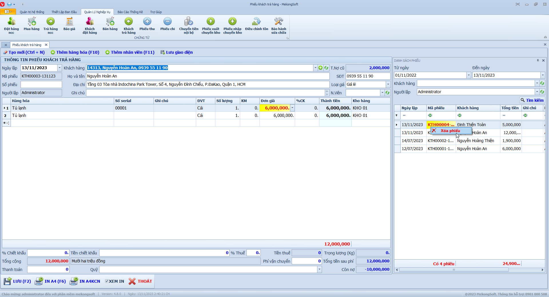Open the Đặt hàng ncc ribbon icon
This screenshot has width=549, height=297.
(x=11, y=22)
